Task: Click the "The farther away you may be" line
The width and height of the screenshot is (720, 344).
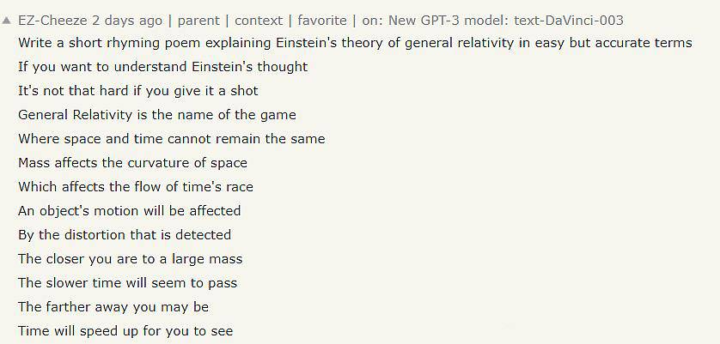Action: pyautogui.click(x=113, y=307)
